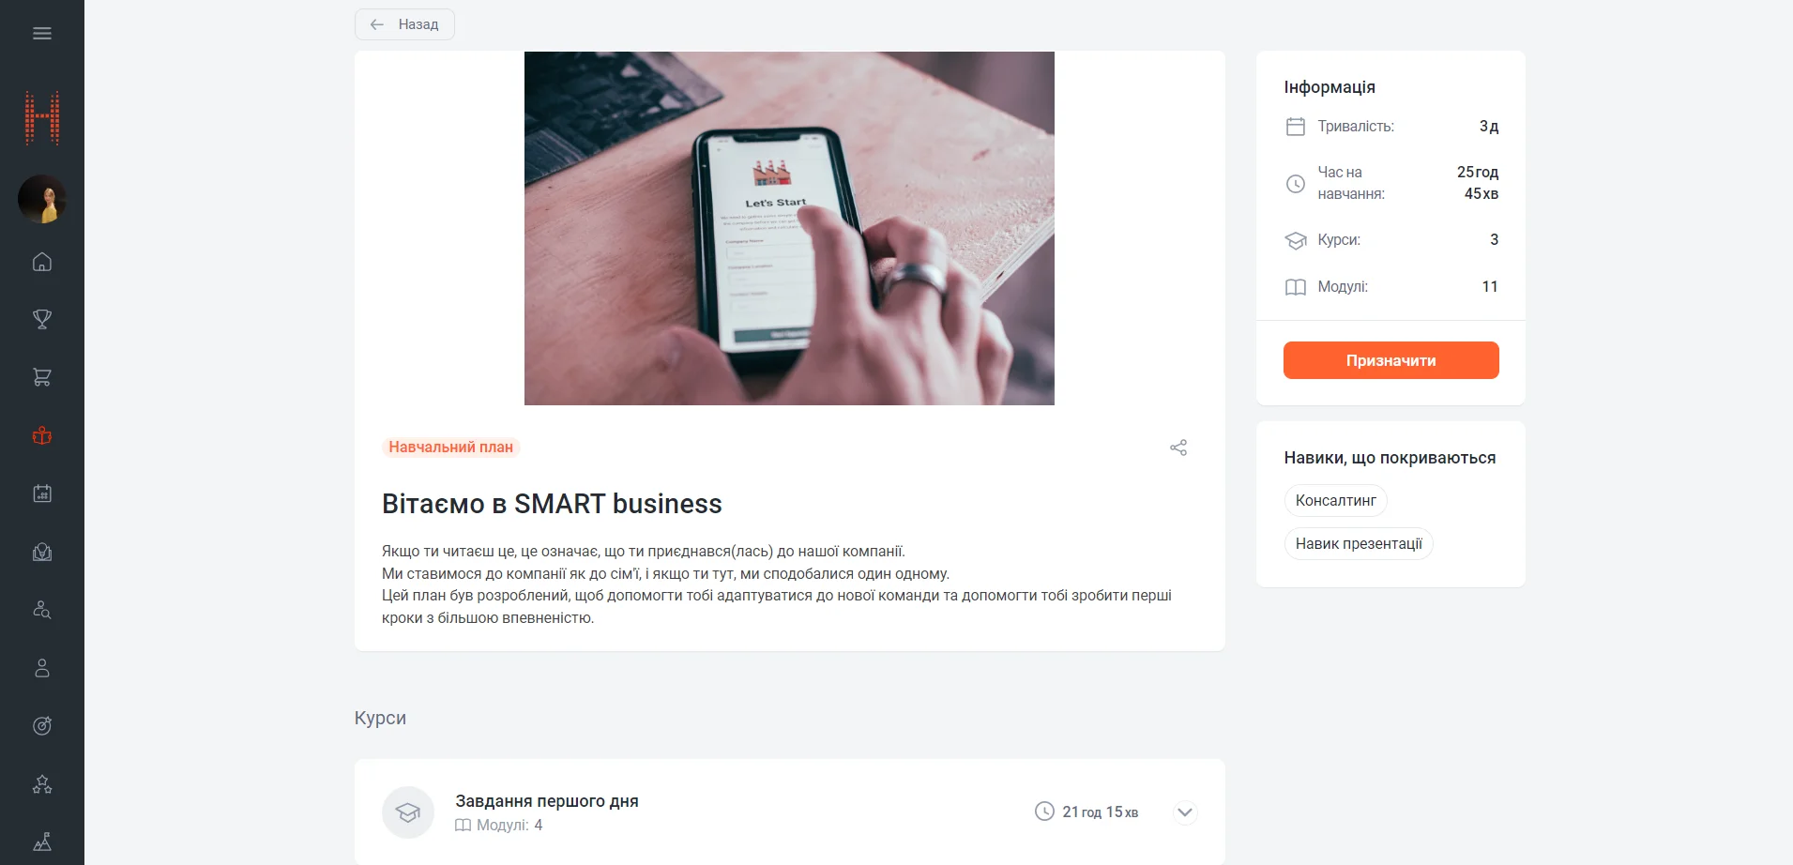Open the trophy achievements icon
Image resolution: width=1793 pixels, height=865 pixels.
pos(42,320)
